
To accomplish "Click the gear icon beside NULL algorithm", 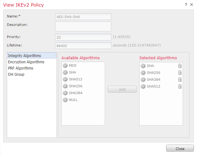I will tap(65, 100).
